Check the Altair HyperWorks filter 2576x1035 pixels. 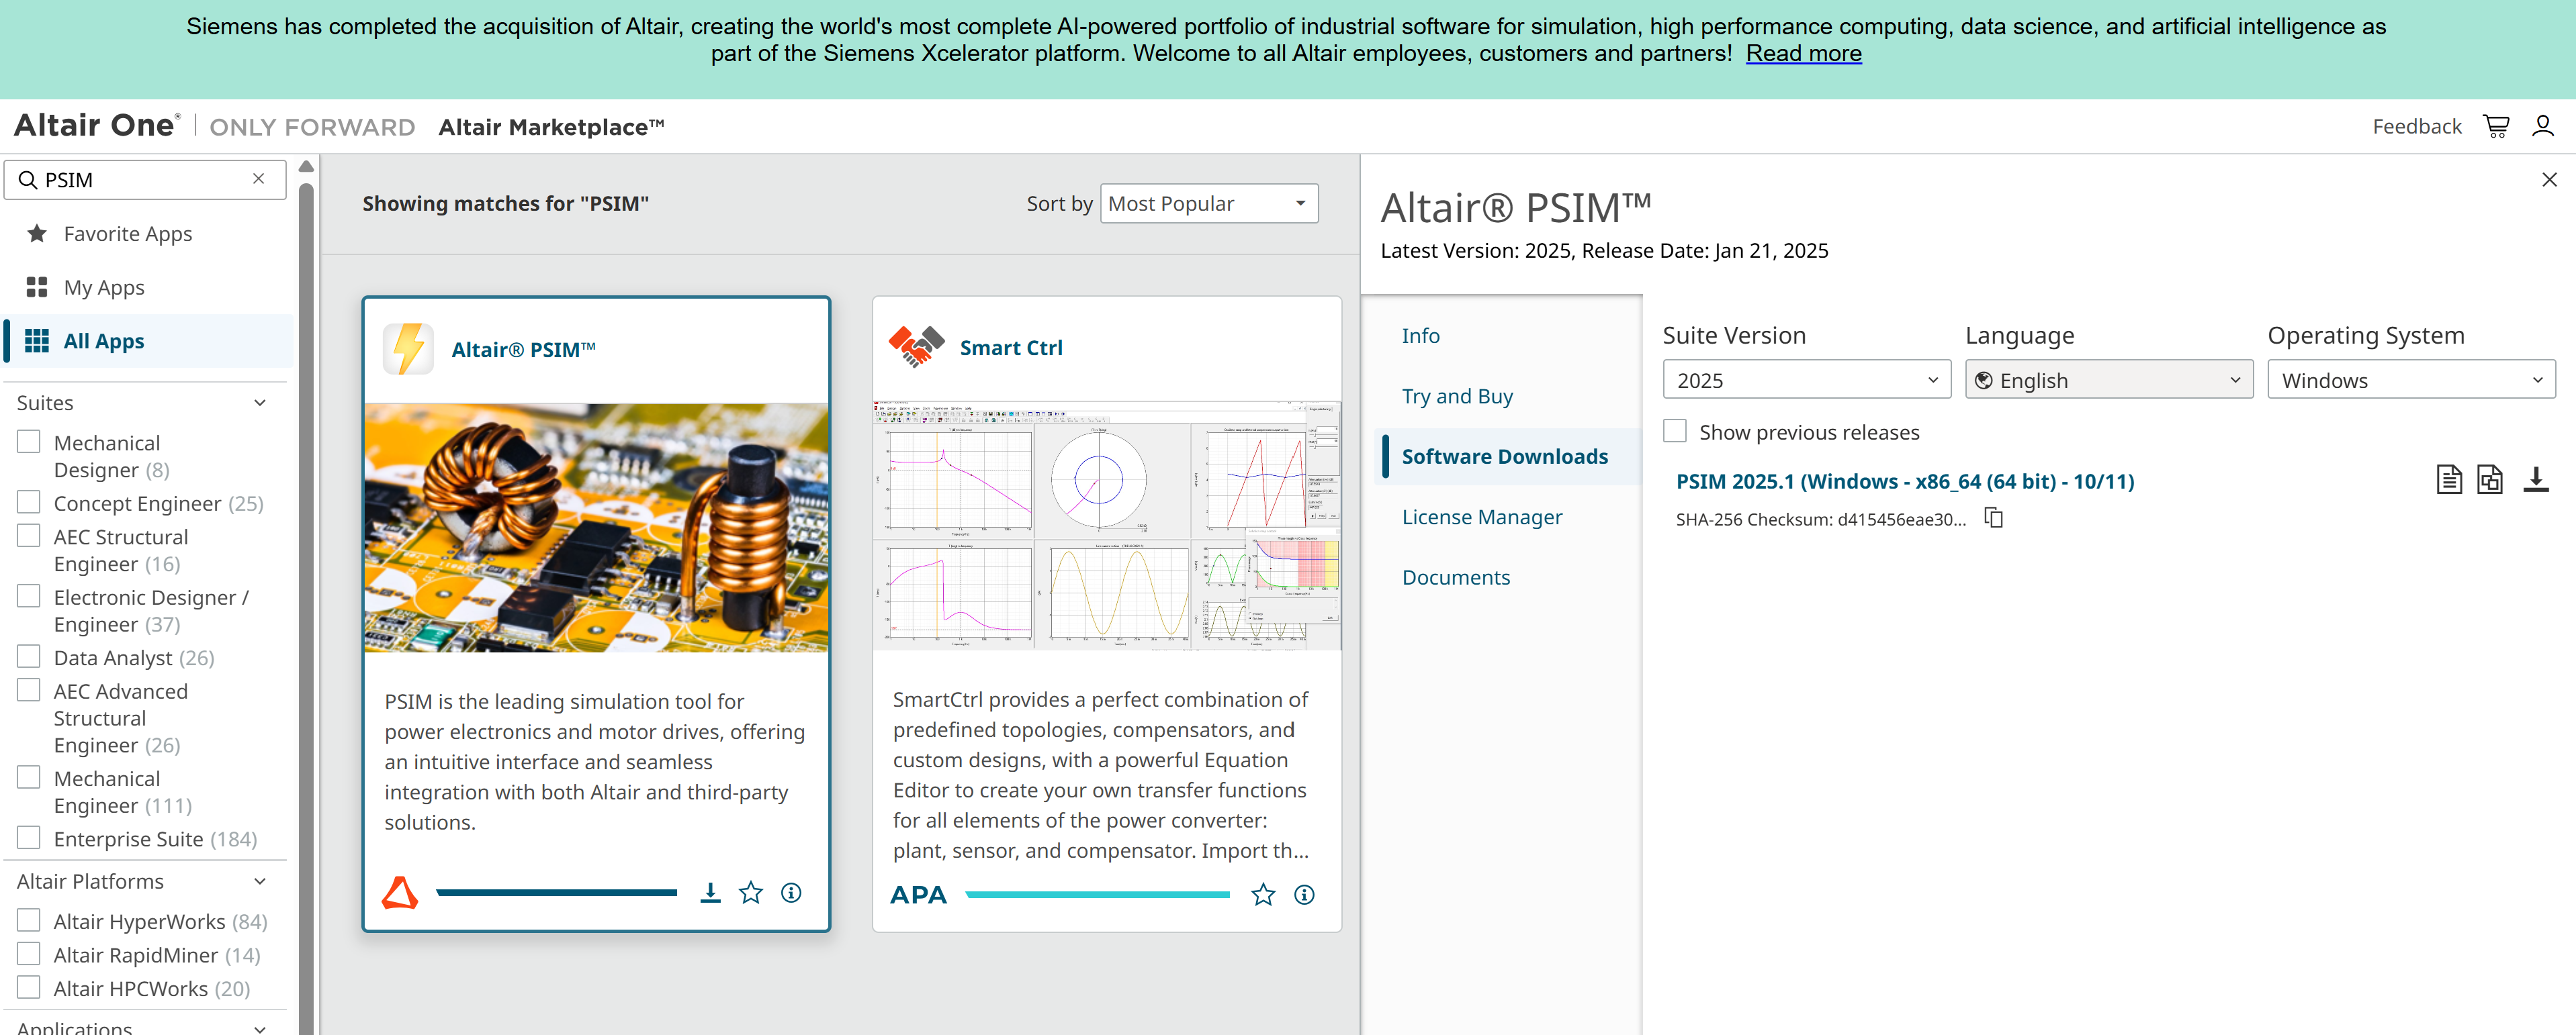coord(29,920)
